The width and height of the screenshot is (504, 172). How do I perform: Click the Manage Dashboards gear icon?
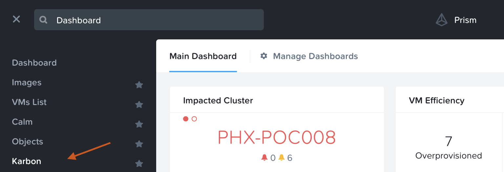[x=264, y=56]
